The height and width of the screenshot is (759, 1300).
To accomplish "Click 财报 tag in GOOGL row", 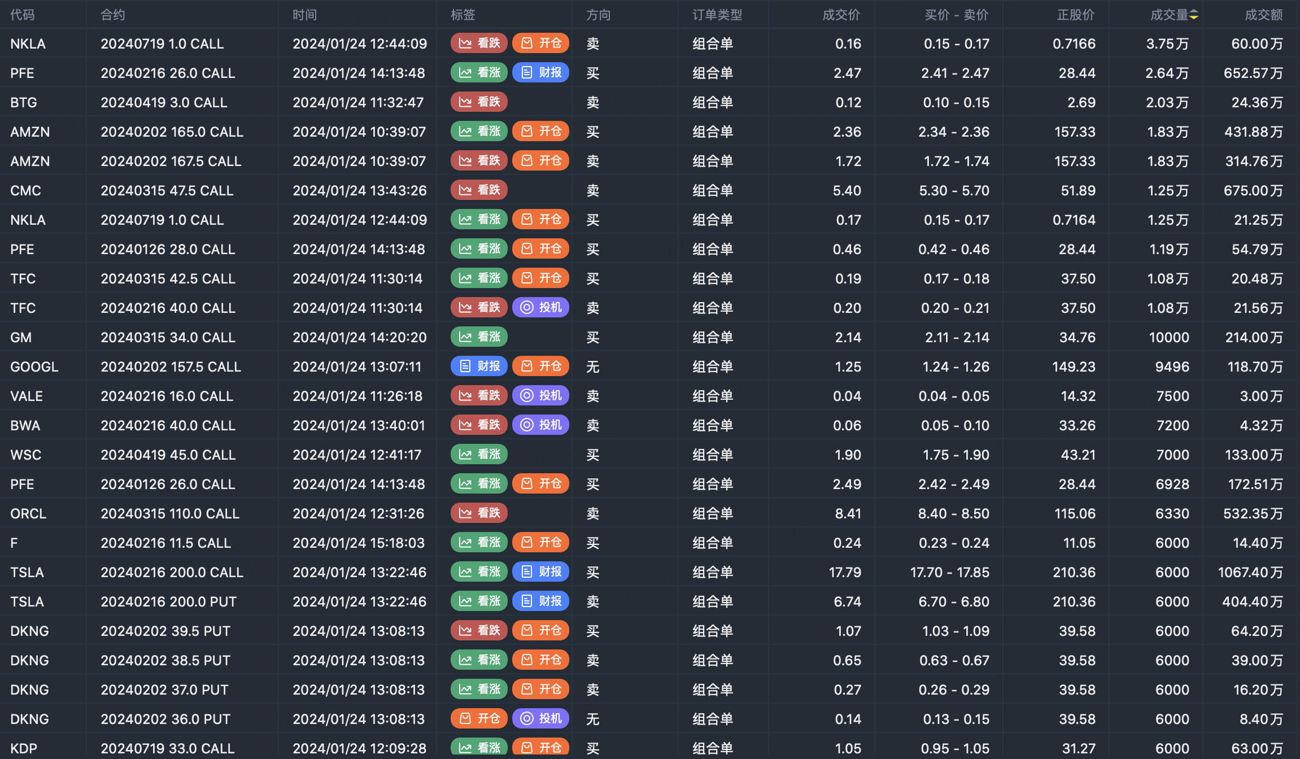I will pos(479,367).
